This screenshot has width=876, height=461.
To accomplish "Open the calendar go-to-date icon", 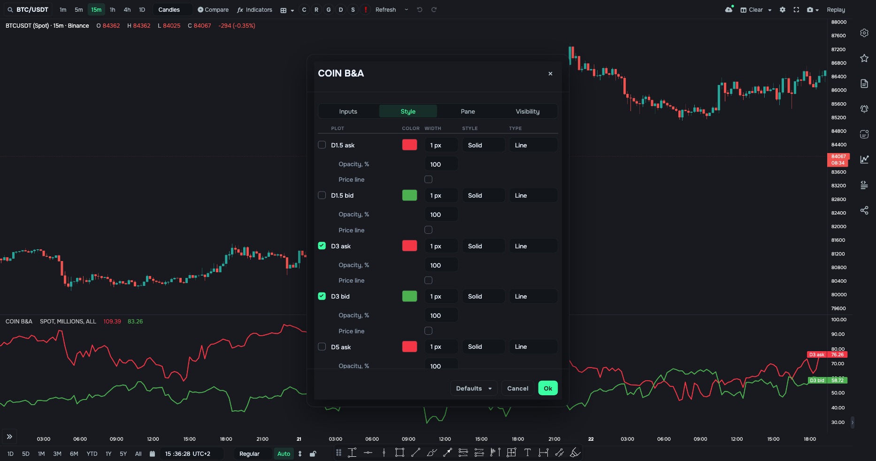I will (152, 454).
